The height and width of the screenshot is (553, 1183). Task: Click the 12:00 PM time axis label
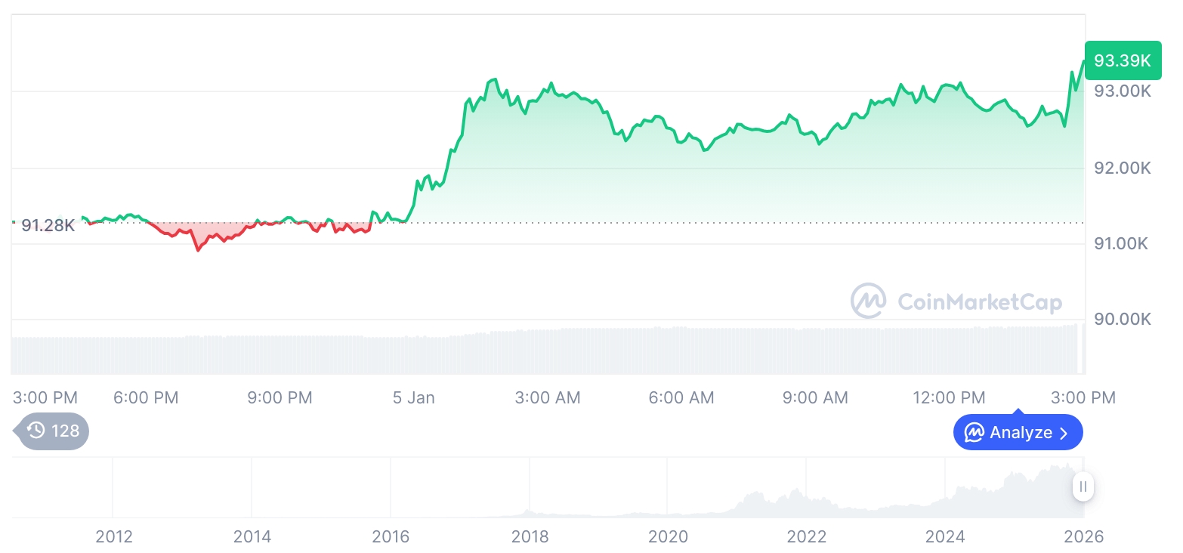[x=949, y=397]
